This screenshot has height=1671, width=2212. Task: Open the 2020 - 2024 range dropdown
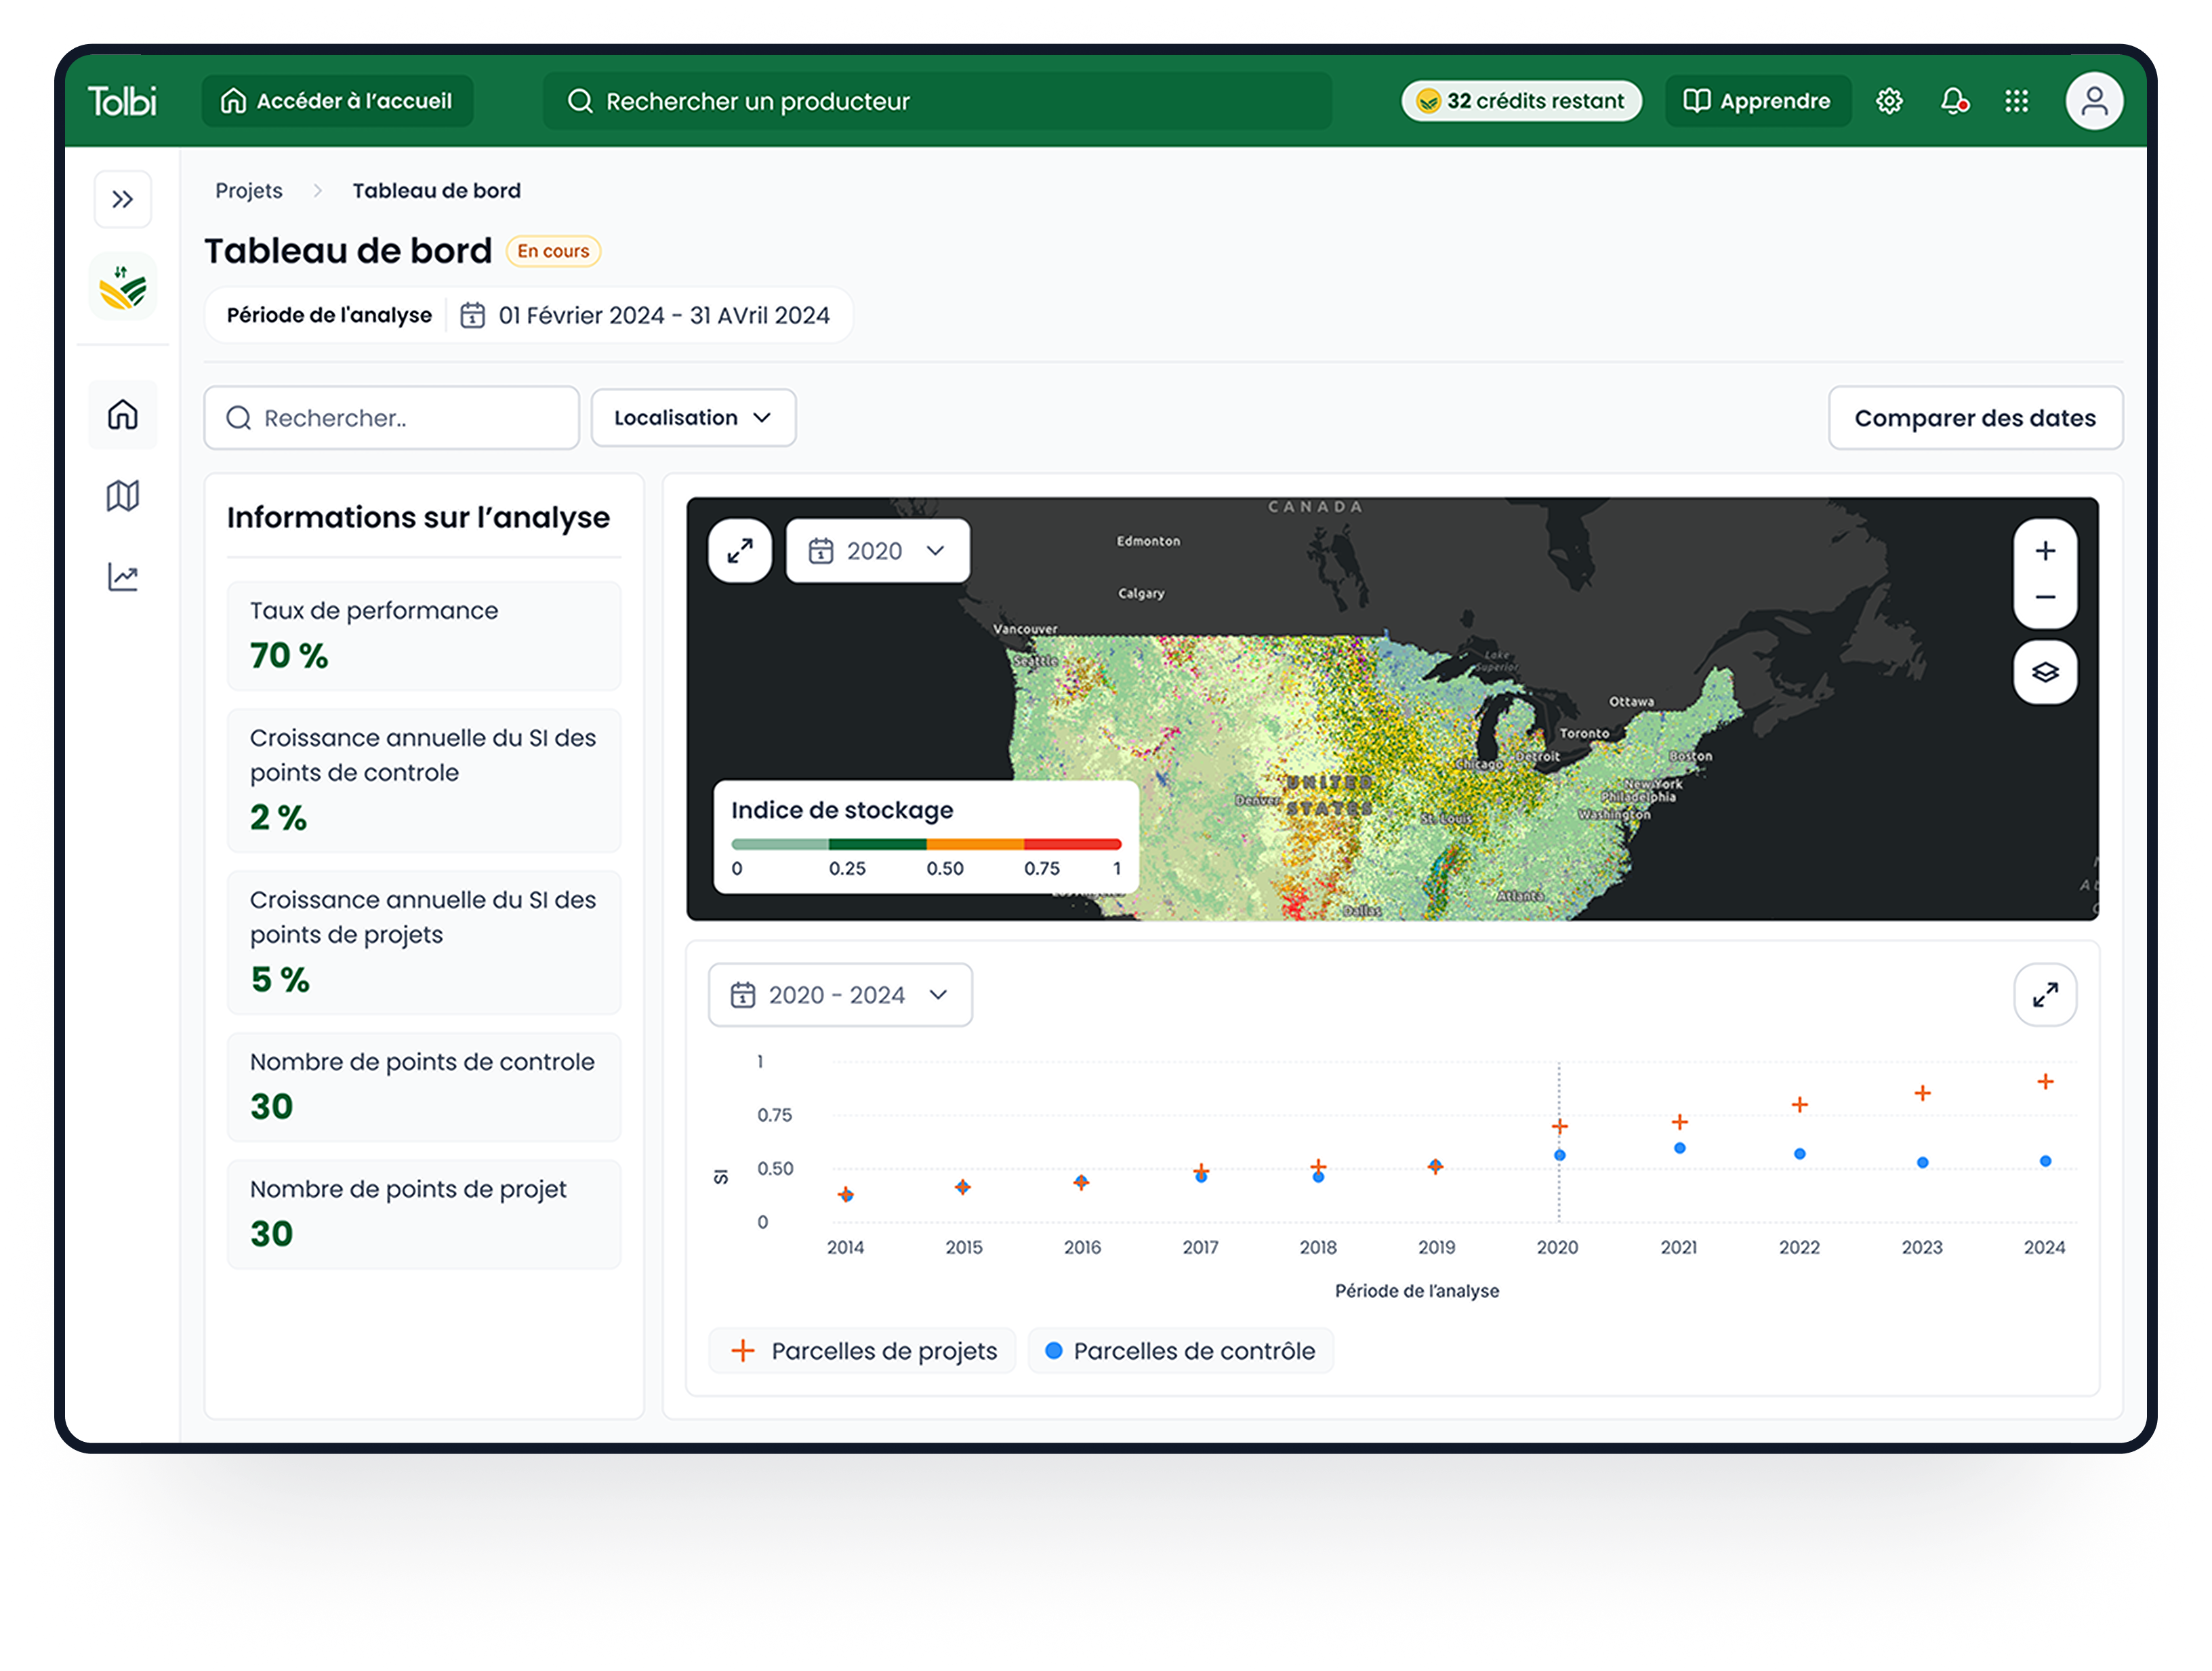point(840,995)
